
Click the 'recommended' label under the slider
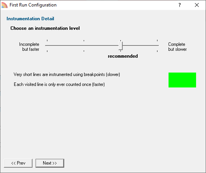click(123, 56)
